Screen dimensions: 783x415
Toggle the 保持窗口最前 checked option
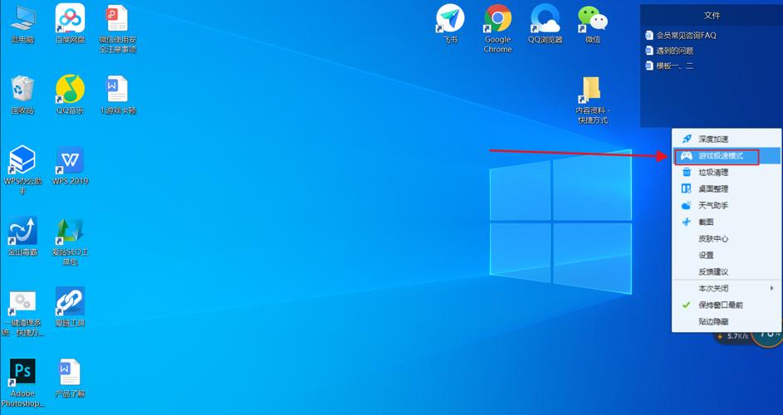point(720,305)
